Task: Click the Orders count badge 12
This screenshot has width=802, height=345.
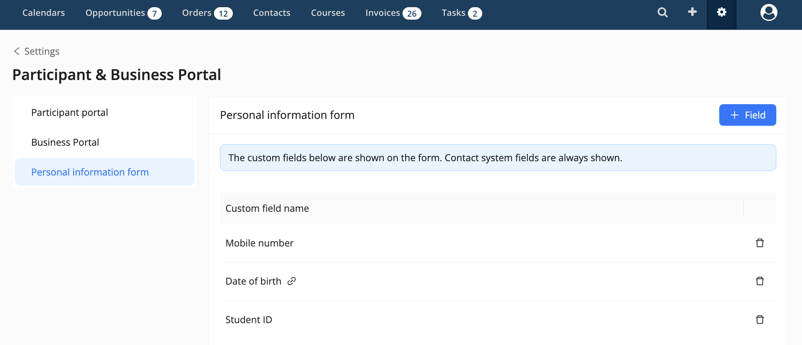Action: point(223,14)
